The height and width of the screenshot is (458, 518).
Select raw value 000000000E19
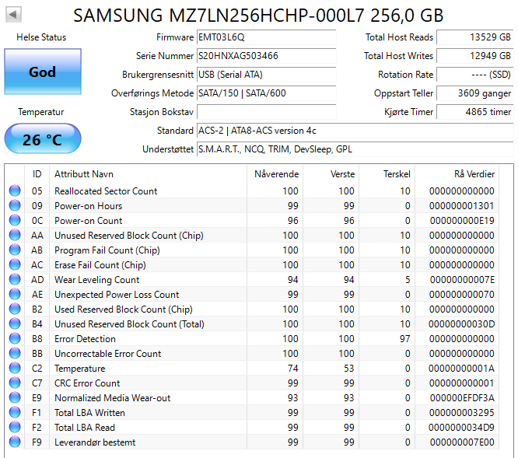[462, 221]
